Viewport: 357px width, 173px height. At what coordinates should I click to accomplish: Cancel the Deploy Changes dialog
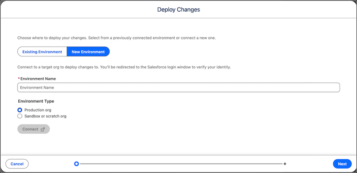click(17, 164)
